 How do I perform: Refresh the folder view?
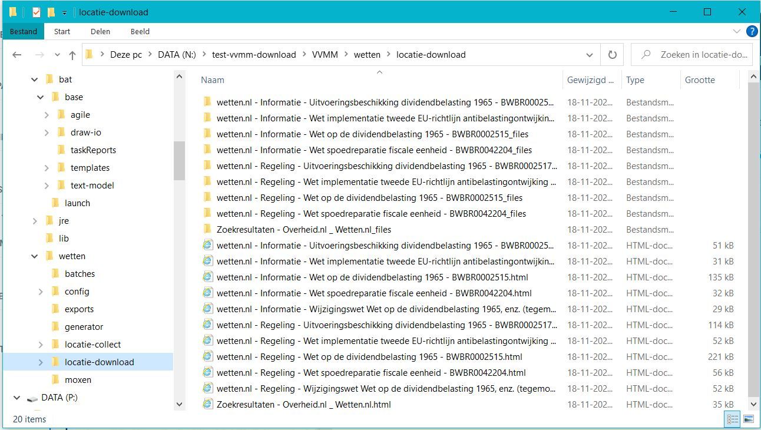point(613,55)
